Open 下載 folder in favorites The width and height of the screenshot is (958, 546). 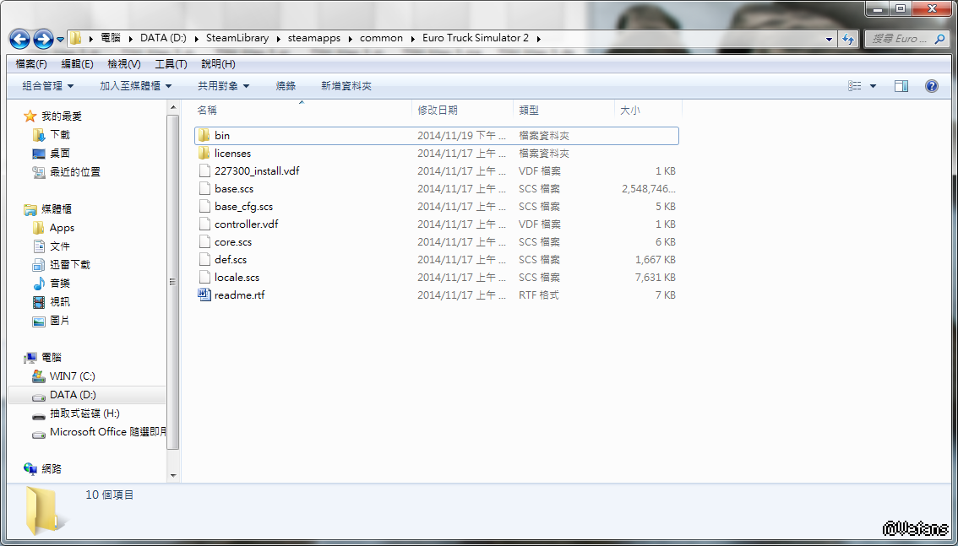[x=60, y=134]
